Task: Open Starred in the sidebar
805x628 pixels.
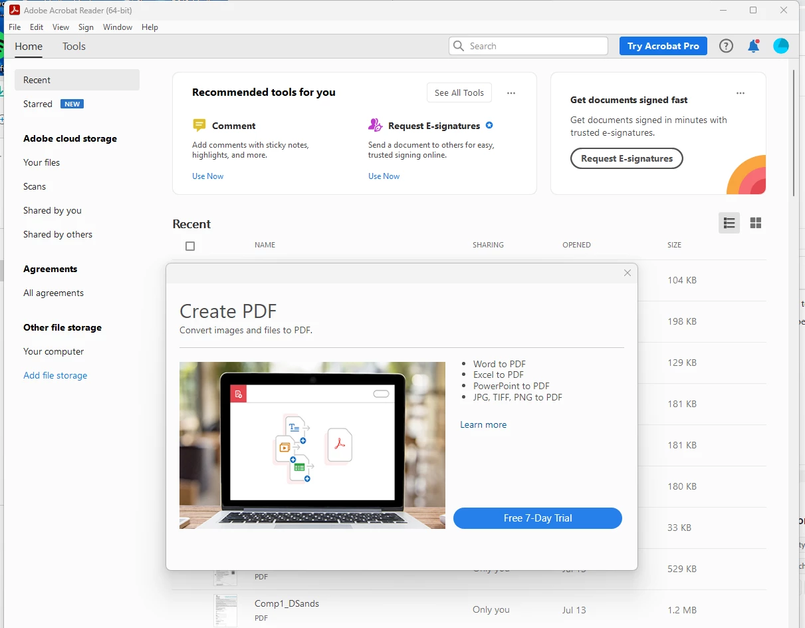Action: pyautogui.click(x=38, y=104)
